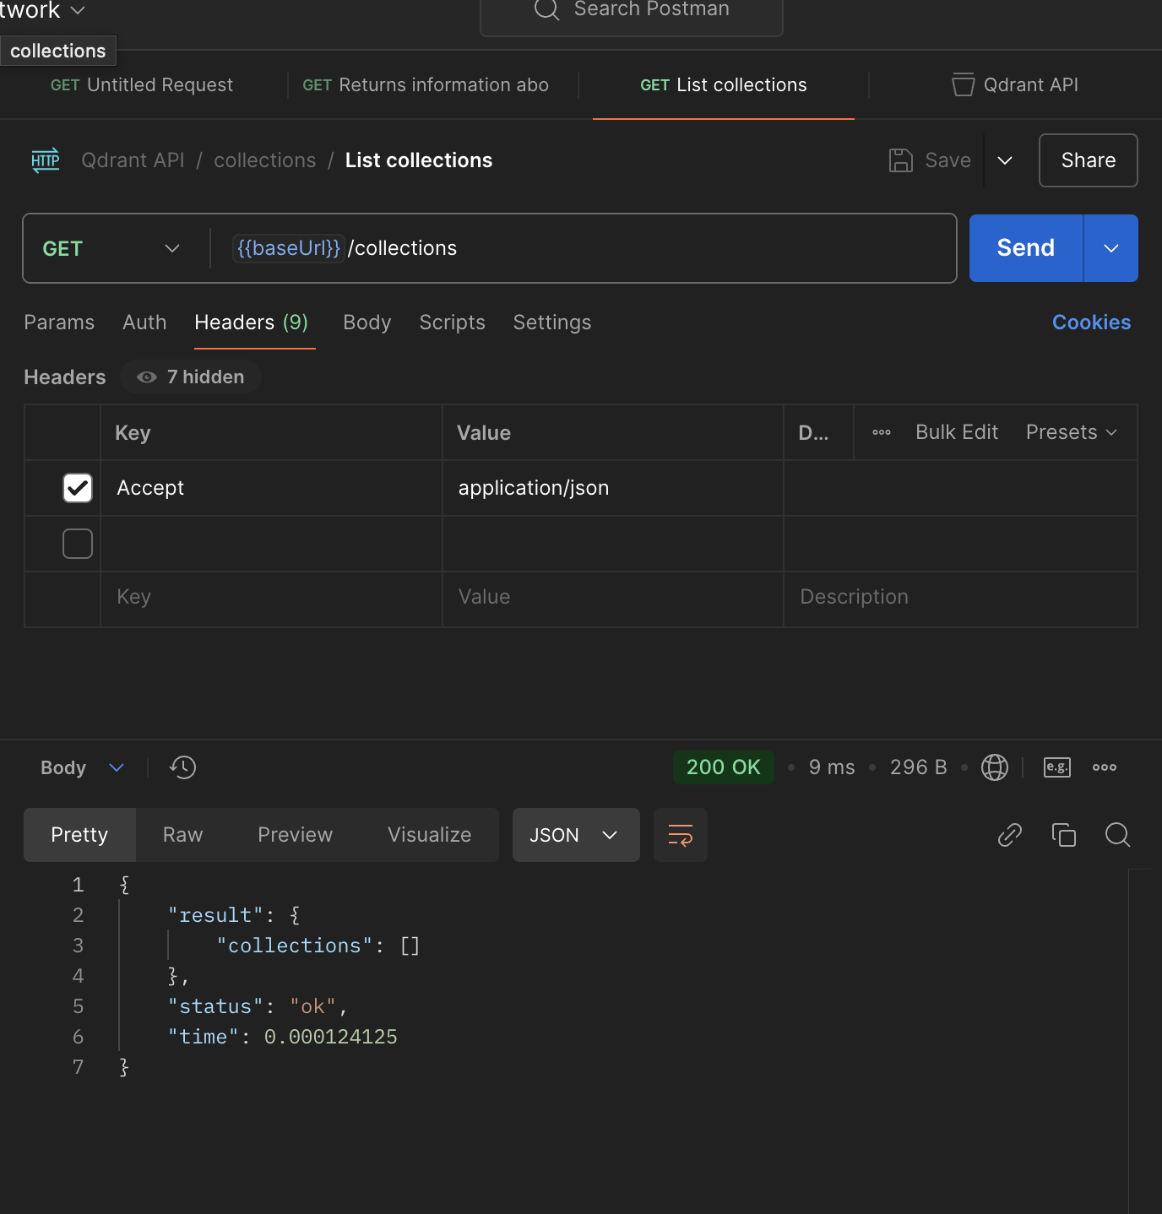The width and height of the screenshot is (1162, 1214).
Task: Search within the response body
Action: pyautogui.click(x=1118, y=835)
